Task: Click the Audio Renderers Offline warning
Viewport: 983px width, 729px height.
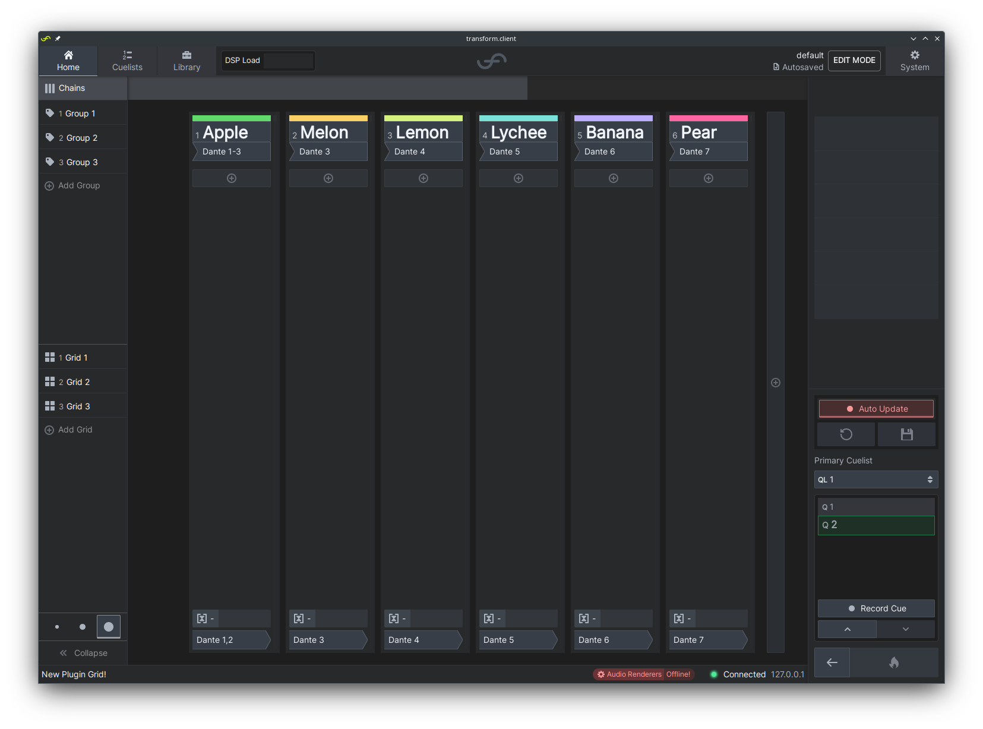Action: pos(644,674)
